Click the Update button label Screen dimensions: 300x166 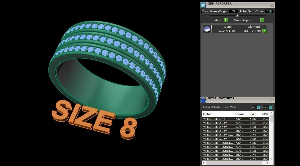[x=216, y=20]
